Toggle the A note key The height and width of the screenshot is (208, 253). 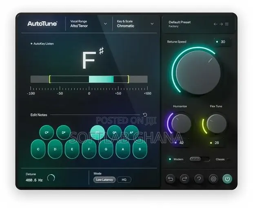(123, 149)
